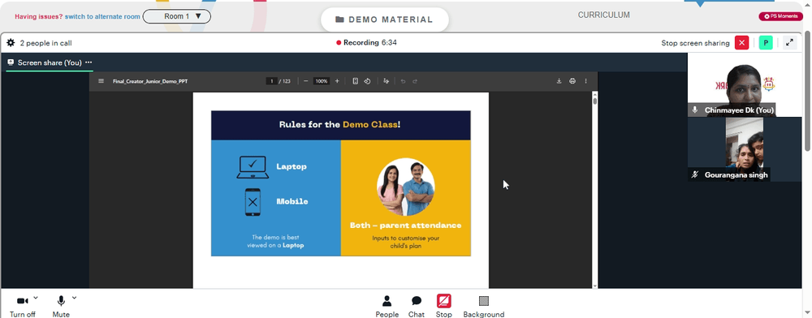Enter fullscreen with expand arrows icon
Image resolution: width=812 pixels, height=318 pixels.
(789, 43)
